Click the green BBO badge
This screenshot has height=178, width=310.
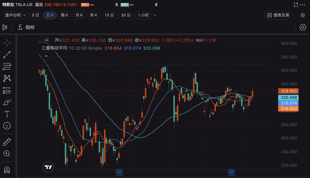125,5
